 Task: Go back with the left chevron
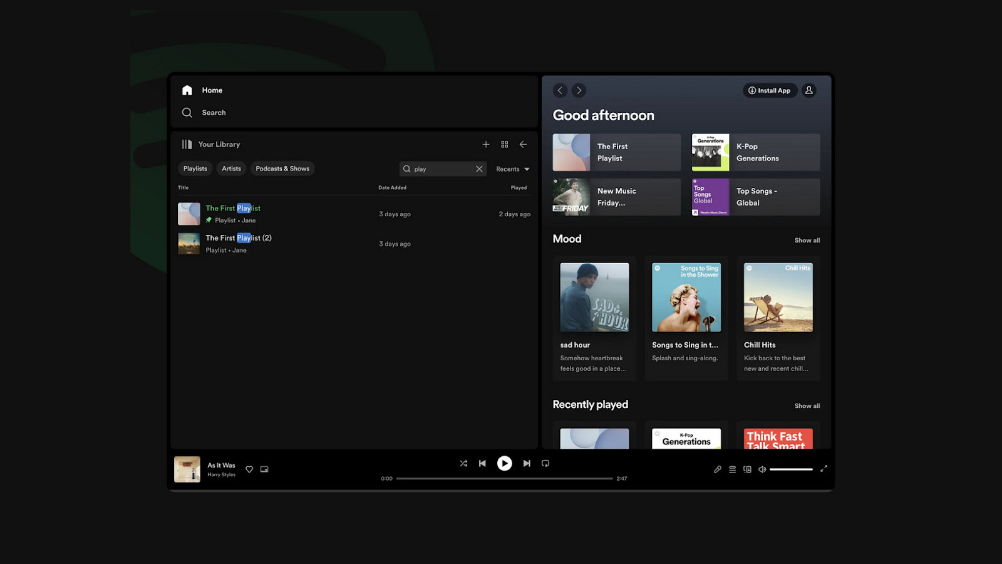[x=560, y=90]
